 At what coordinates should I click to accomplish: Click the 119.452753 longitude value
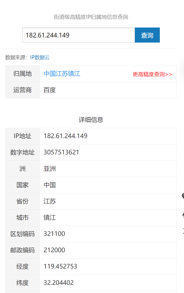coord(60,266)
